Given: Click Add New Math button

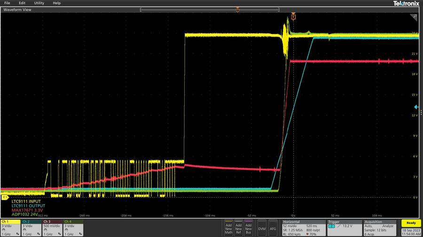Looking at the screenshot, I should coord(229,228).
